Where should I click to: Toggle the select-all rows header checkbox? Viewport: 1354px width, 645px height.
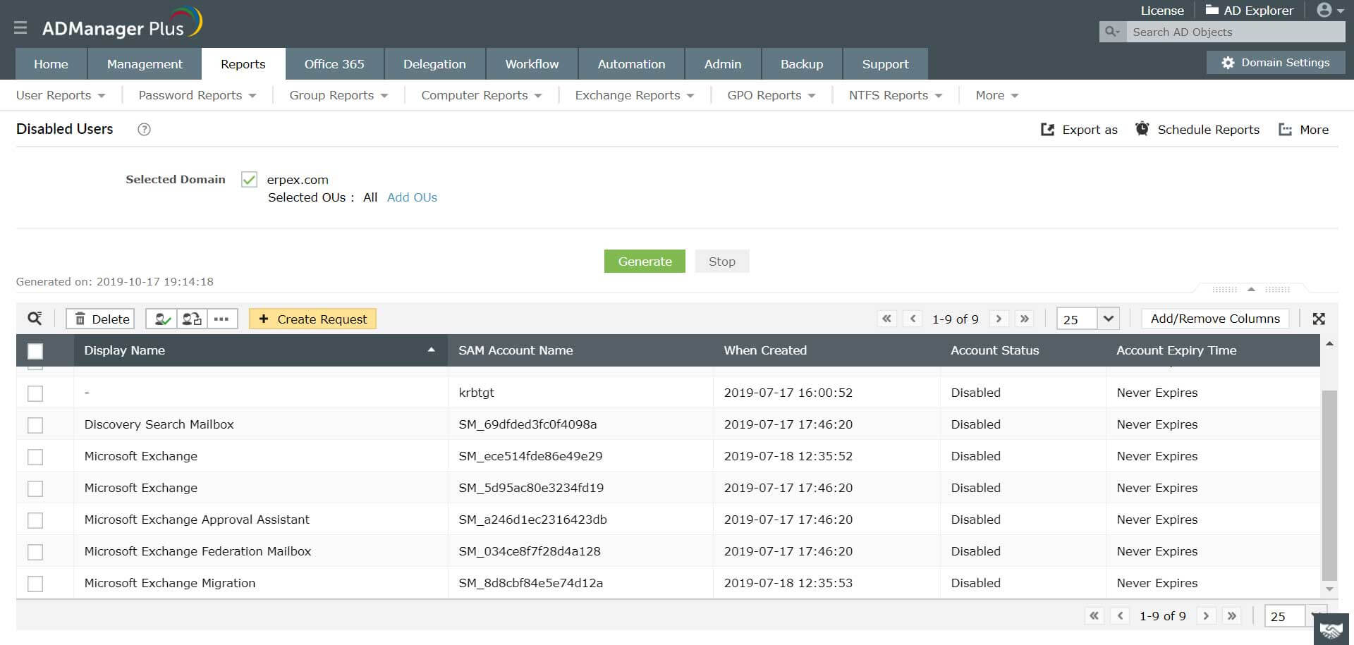[35, 350]
